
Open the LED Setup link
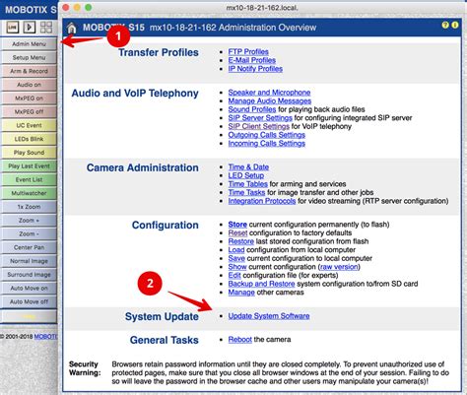(246, 175)
